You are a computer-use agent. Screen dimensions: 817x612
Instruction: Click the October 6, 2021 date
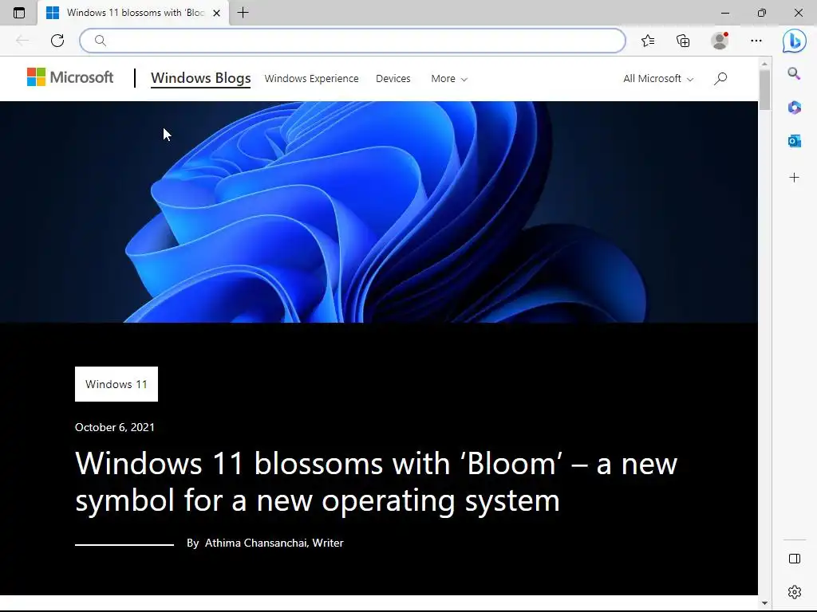[x=115, y=427]
